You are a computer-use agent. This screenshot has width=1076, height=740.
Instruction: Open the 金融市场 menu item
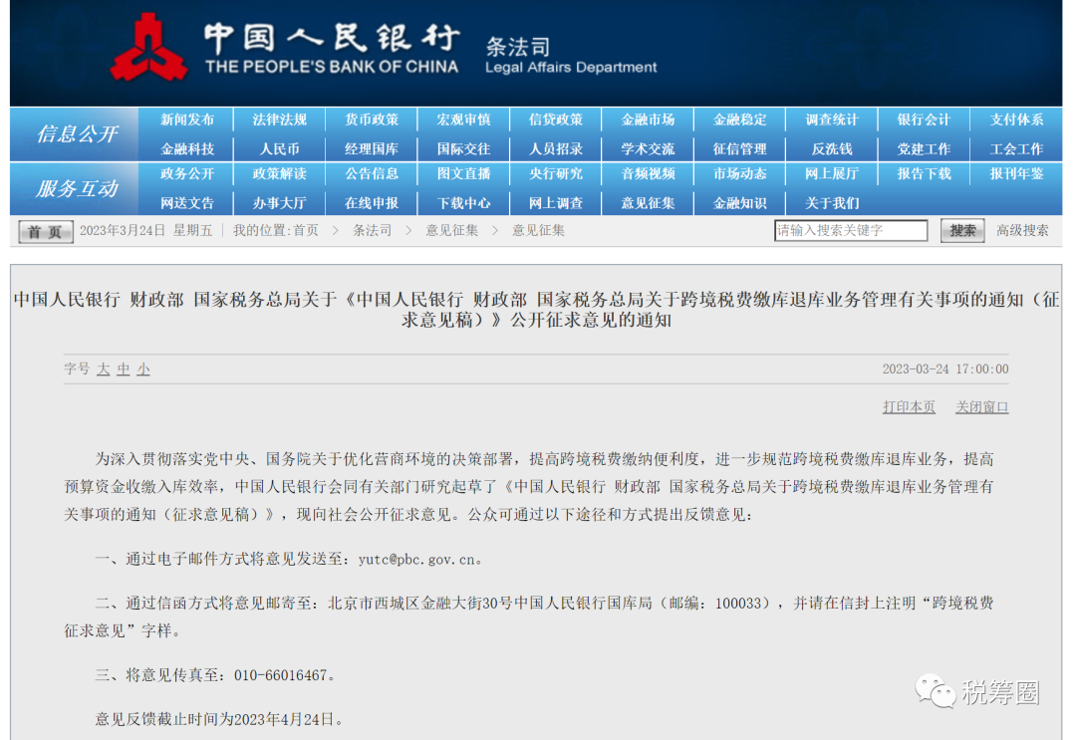pos(648,121)
